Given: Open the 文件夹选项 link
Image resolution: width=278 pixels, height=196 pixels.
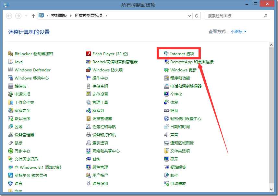Looking at the screenshot, I should [180, 151].
